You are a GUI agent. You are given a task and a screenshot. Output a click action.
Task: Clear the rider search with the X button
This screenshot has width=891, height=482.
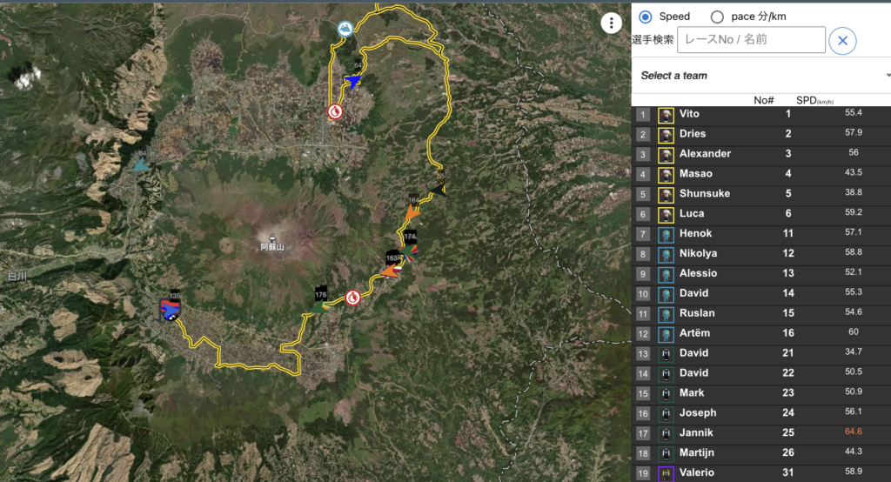(x=842, y=41)
